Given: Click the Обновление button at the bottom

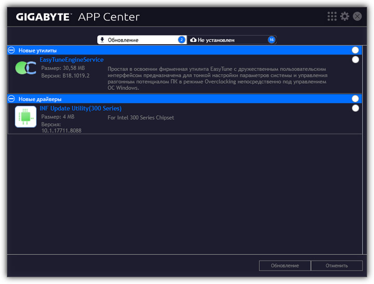Looking at the screenshot, I should coord(285,266).
